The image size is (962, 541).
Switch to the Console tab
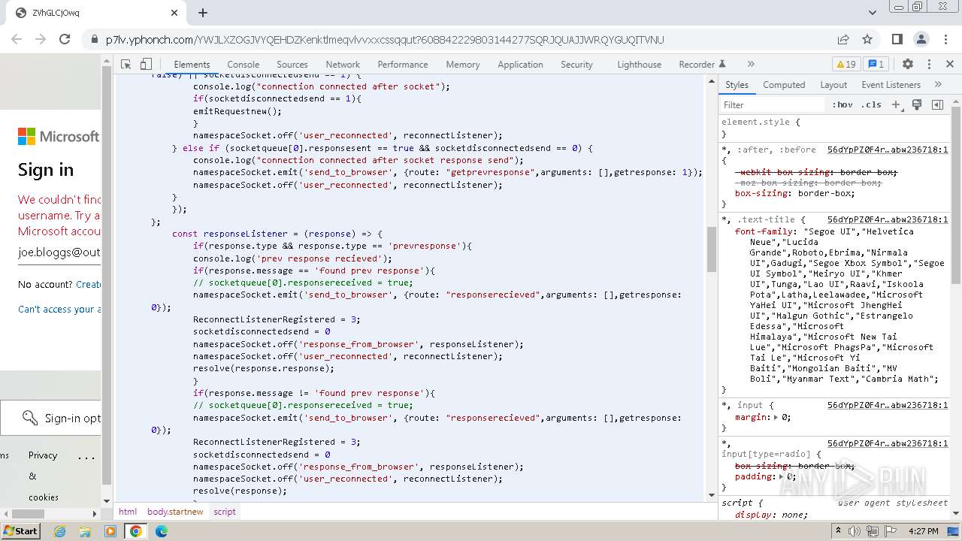(244, 65)
